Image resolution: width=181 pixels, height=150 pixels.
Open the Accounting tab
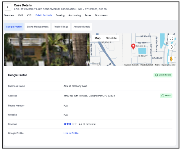coord(75,15)
